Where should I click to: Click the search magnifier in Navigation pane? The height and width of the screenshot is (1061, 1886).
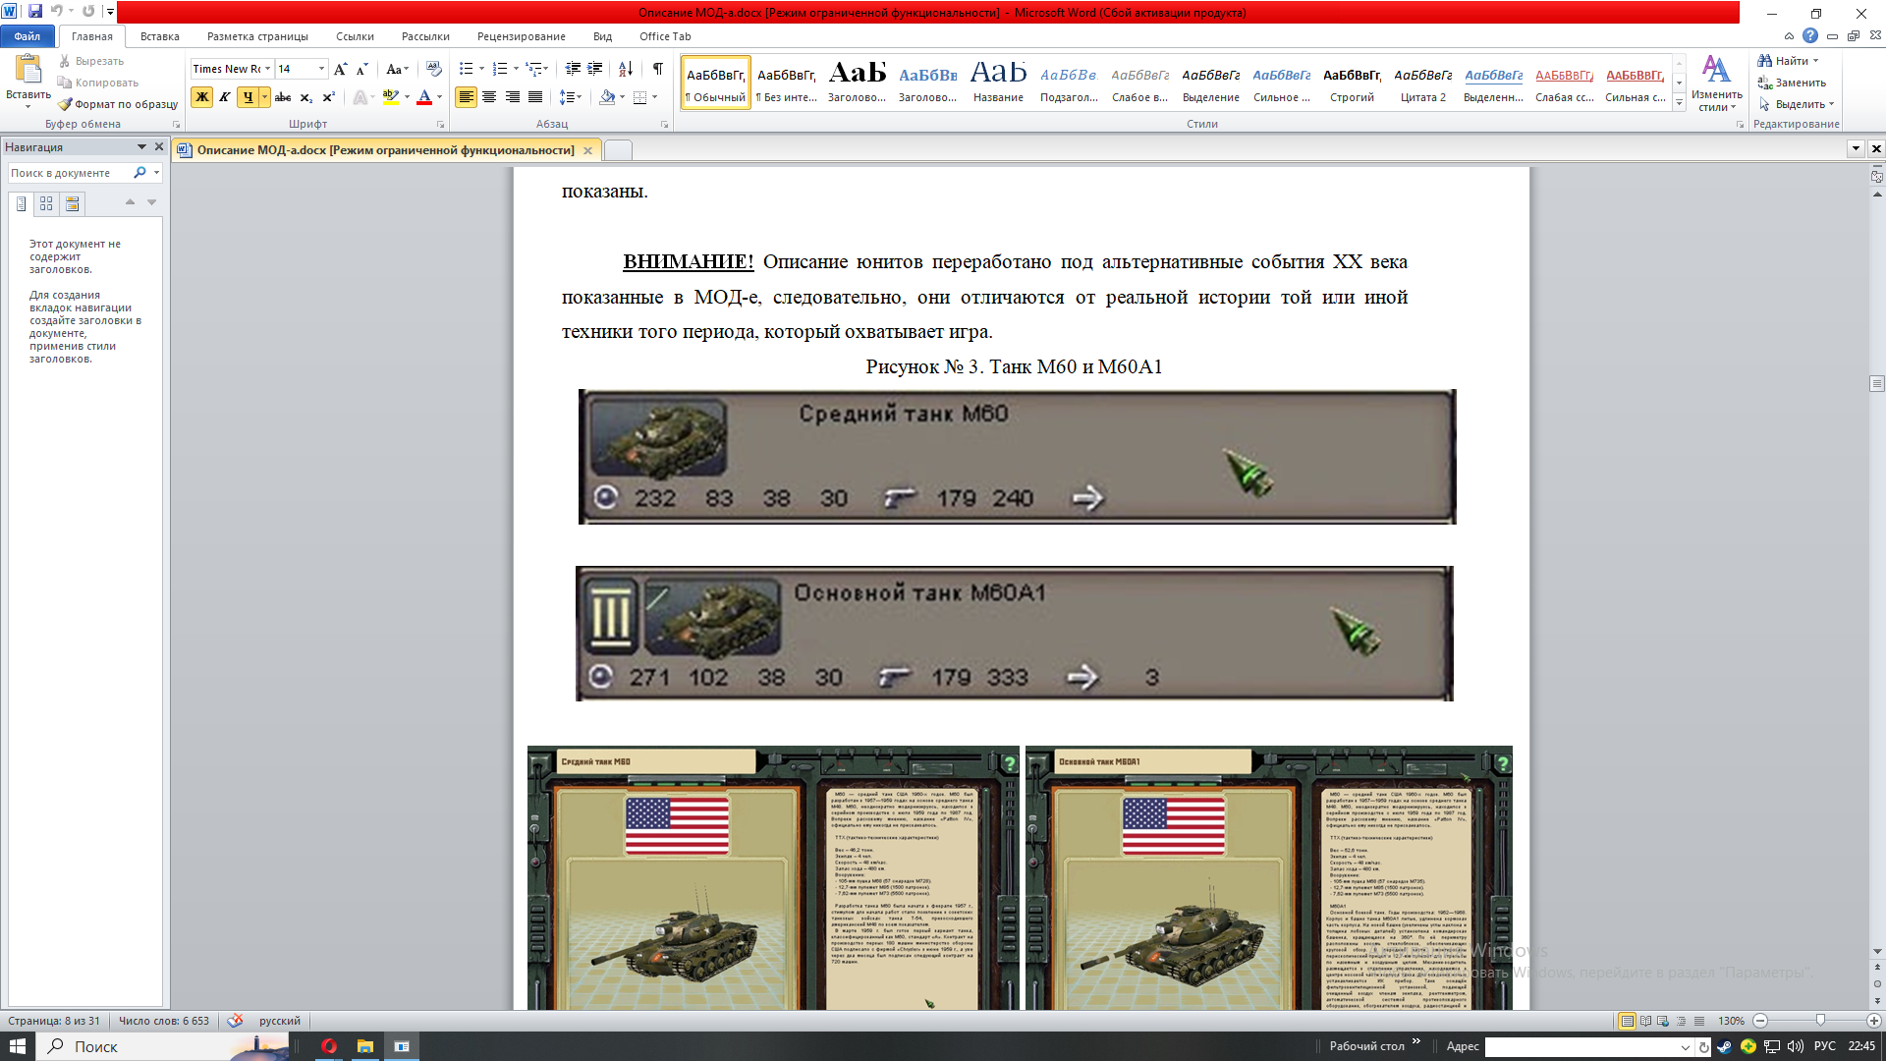pos(139,173)
